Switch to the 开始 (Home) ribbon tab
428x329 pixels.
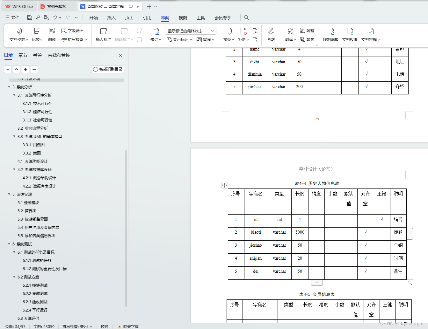tap(94, 18)
